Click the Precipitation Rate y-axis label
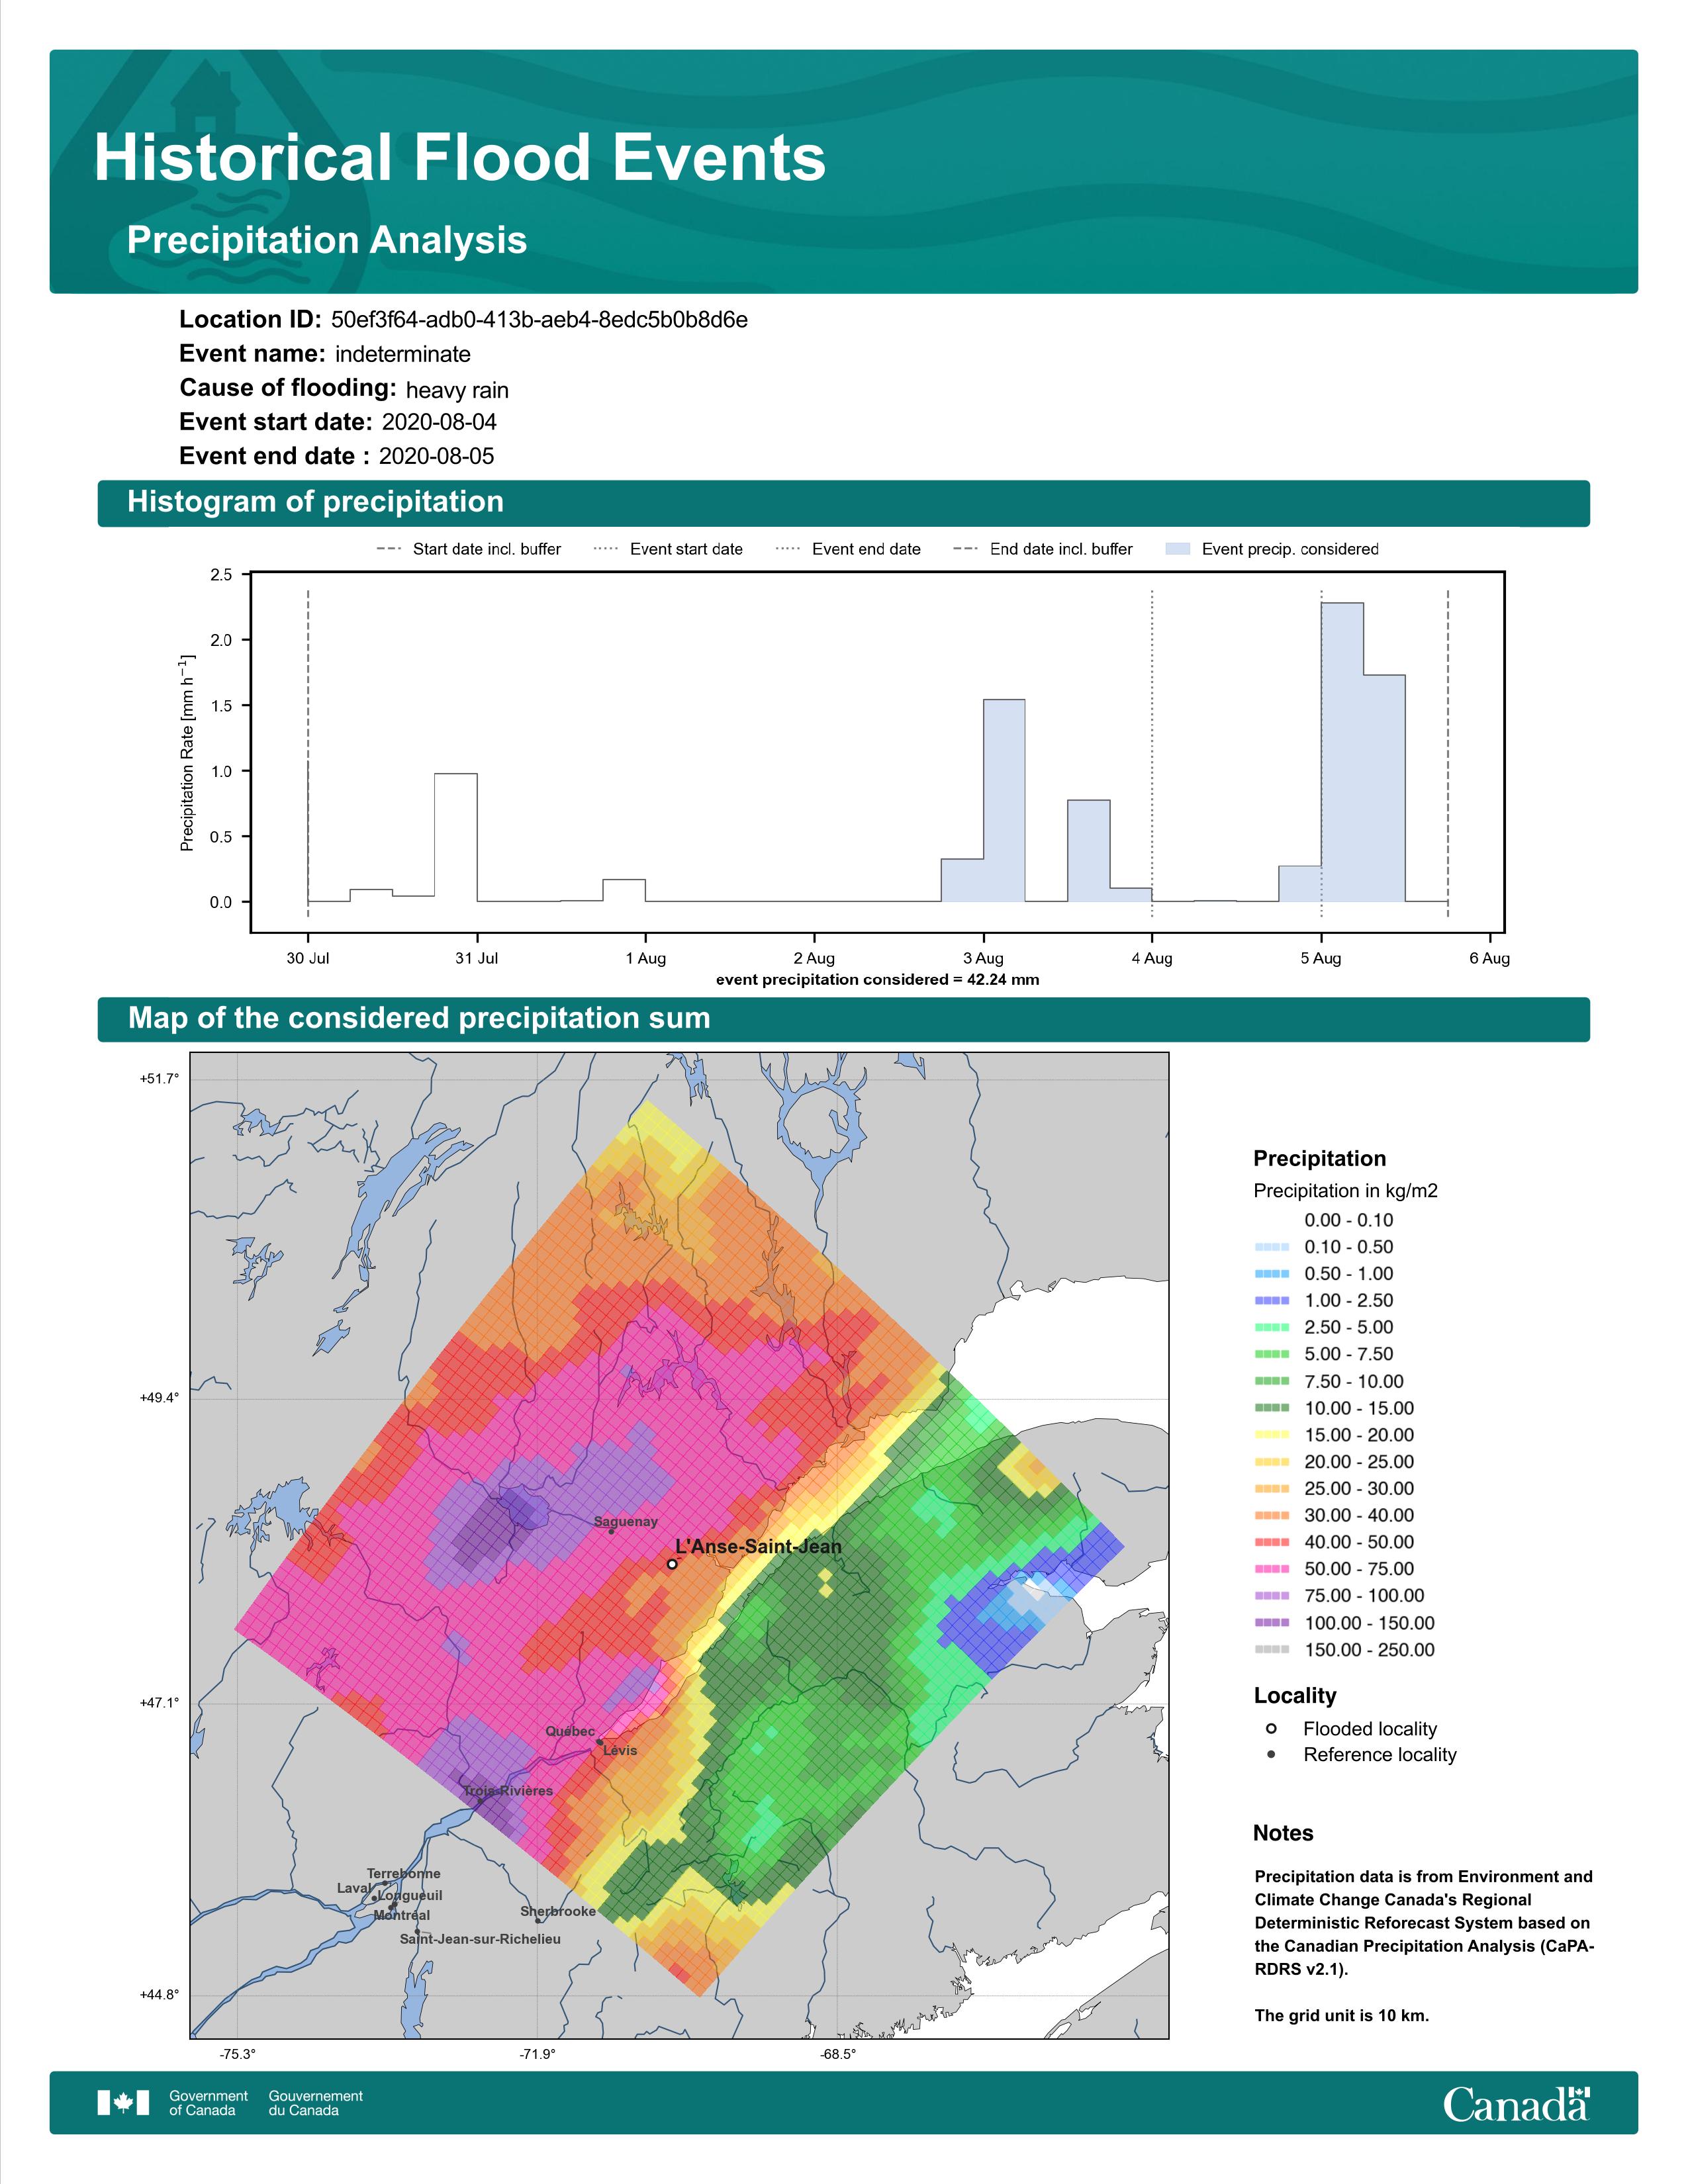The image size is (1688, 2184). tap(187, 753)
